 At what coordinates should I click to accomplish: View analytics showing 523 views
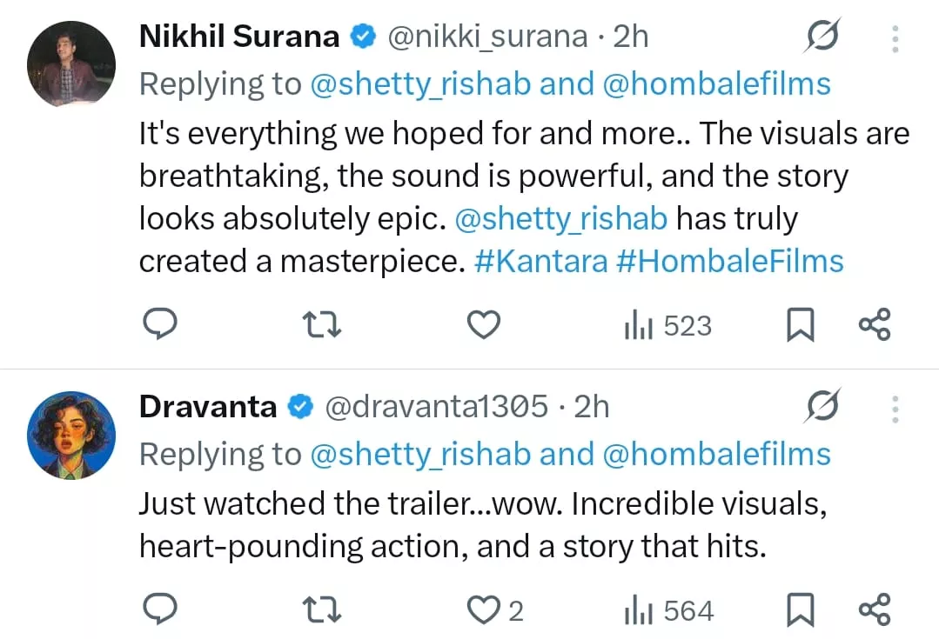click(667, 326)
